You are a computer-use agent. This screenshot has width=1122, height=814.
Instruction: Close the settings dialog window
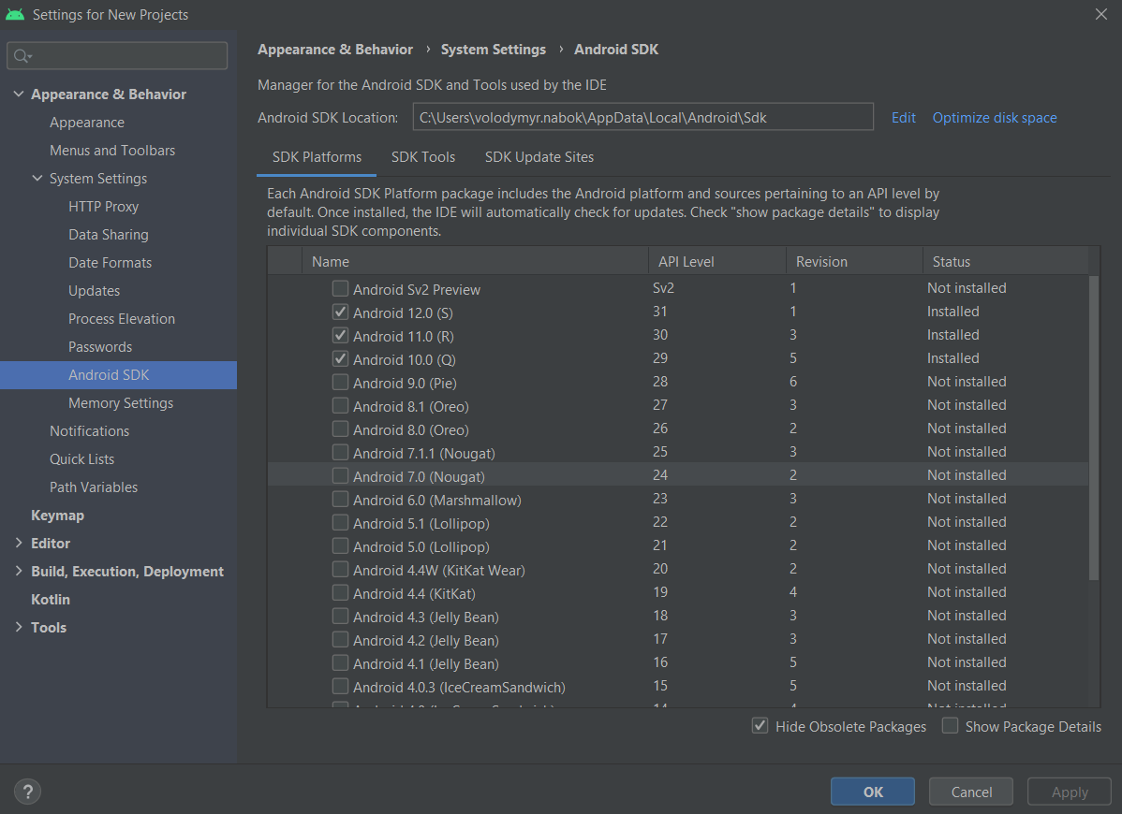1100,14
